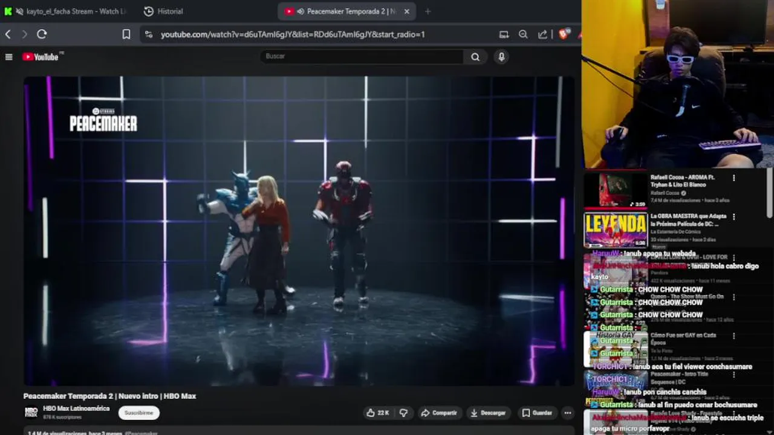
Task: Open title Cómo Fue ser GAY en Cada Época
Action: [x=683, y=339]
